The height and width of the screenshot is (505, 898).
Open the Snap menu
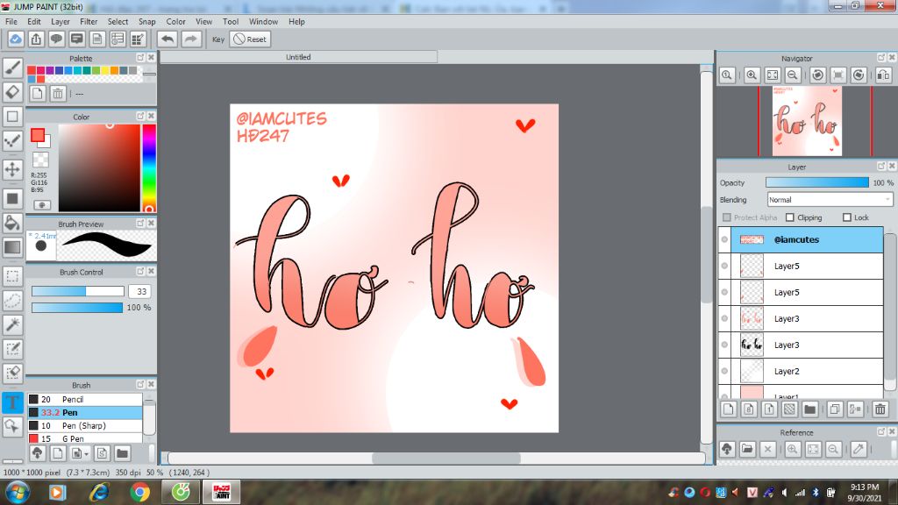click(146, 22)
